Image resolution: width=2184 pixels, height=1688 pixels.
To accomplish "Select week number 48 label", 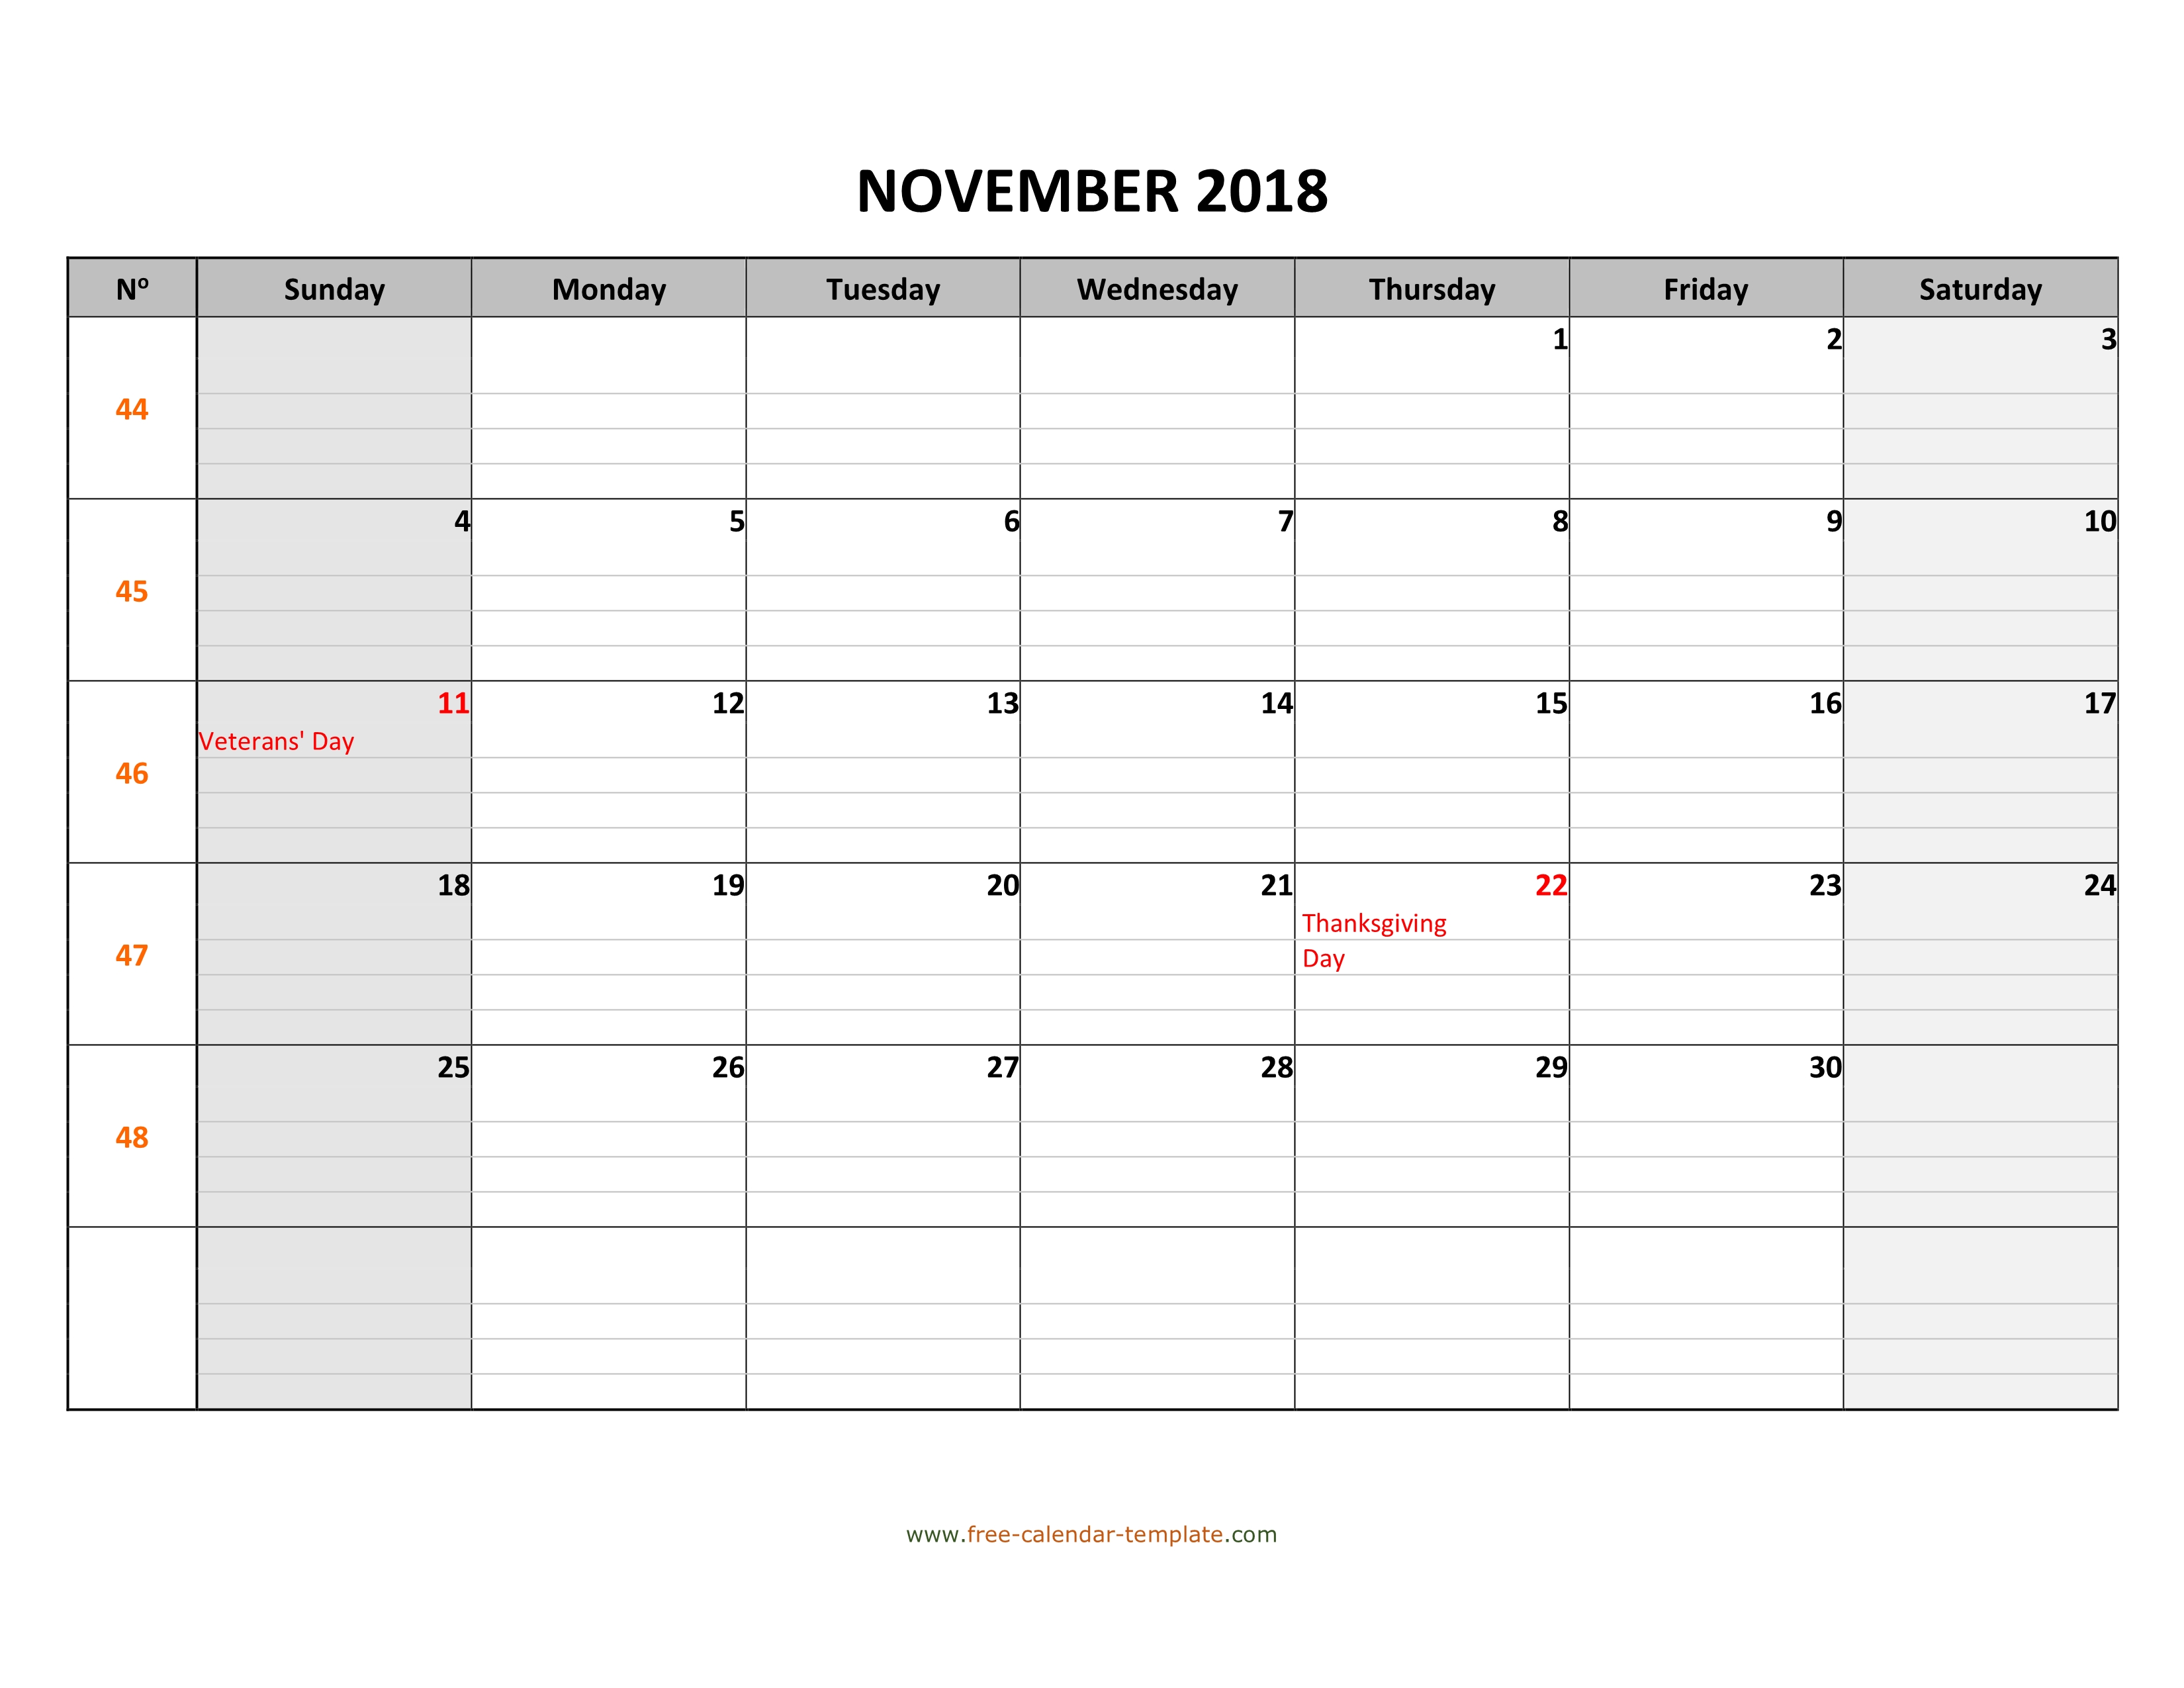I will pos(133,1137).
